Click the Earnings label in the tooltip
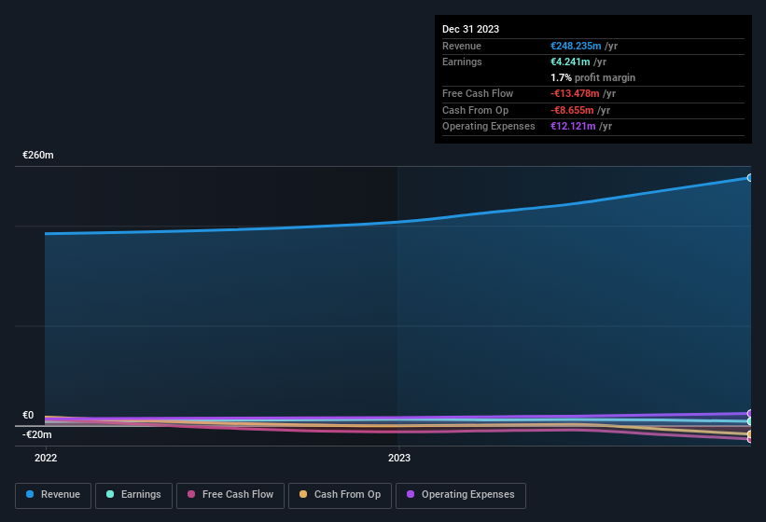 pos(462,62)
